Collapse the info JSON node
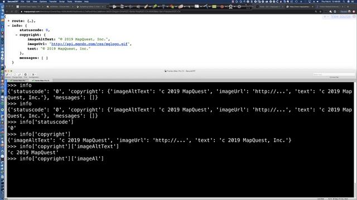This screenshot has height=200, width=357. pos(9,26)
